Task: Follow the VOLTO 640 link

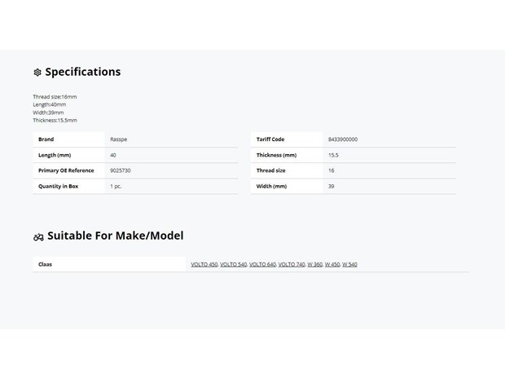Action: pos(262,264)
